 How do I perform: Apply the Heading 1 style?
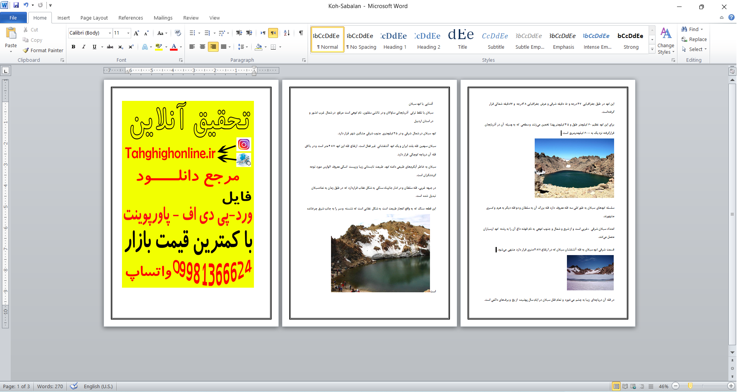pyautogui.click(x=395, y=40)
